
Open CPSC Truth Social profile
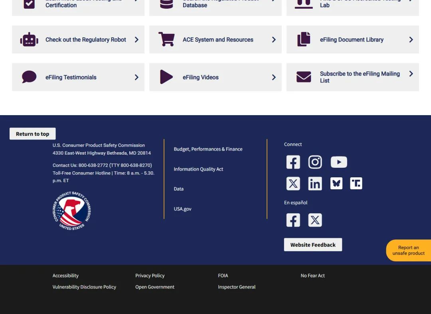point(356,183)
